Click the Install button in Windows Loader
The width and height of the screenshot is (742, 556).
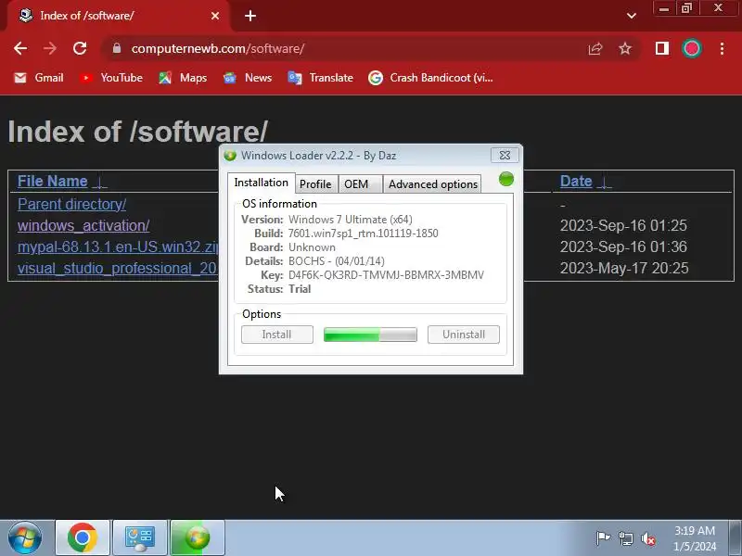(276, 335)
